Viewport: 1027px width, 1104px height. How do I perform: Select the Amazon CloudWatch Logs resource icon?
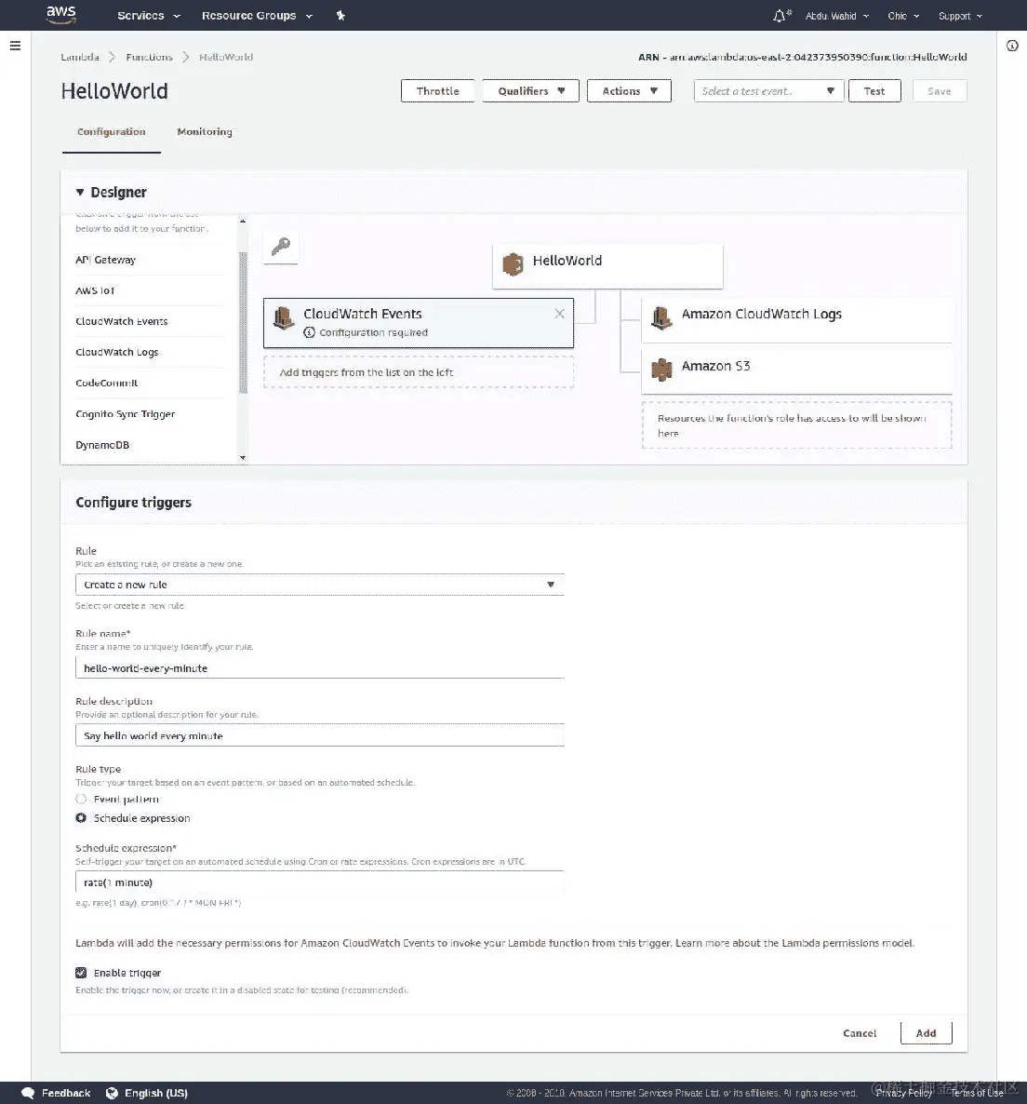pyautogui.click(x=661, y=318)
